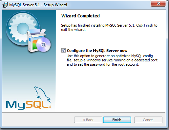The width and height of the screenshot is (169, 130).
Task: Click the MySQL Server 5.1 Setup Wizard title
Action: click(x=38, y=5)
